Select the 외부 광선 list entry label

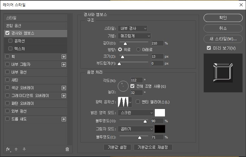click(19, 111)
